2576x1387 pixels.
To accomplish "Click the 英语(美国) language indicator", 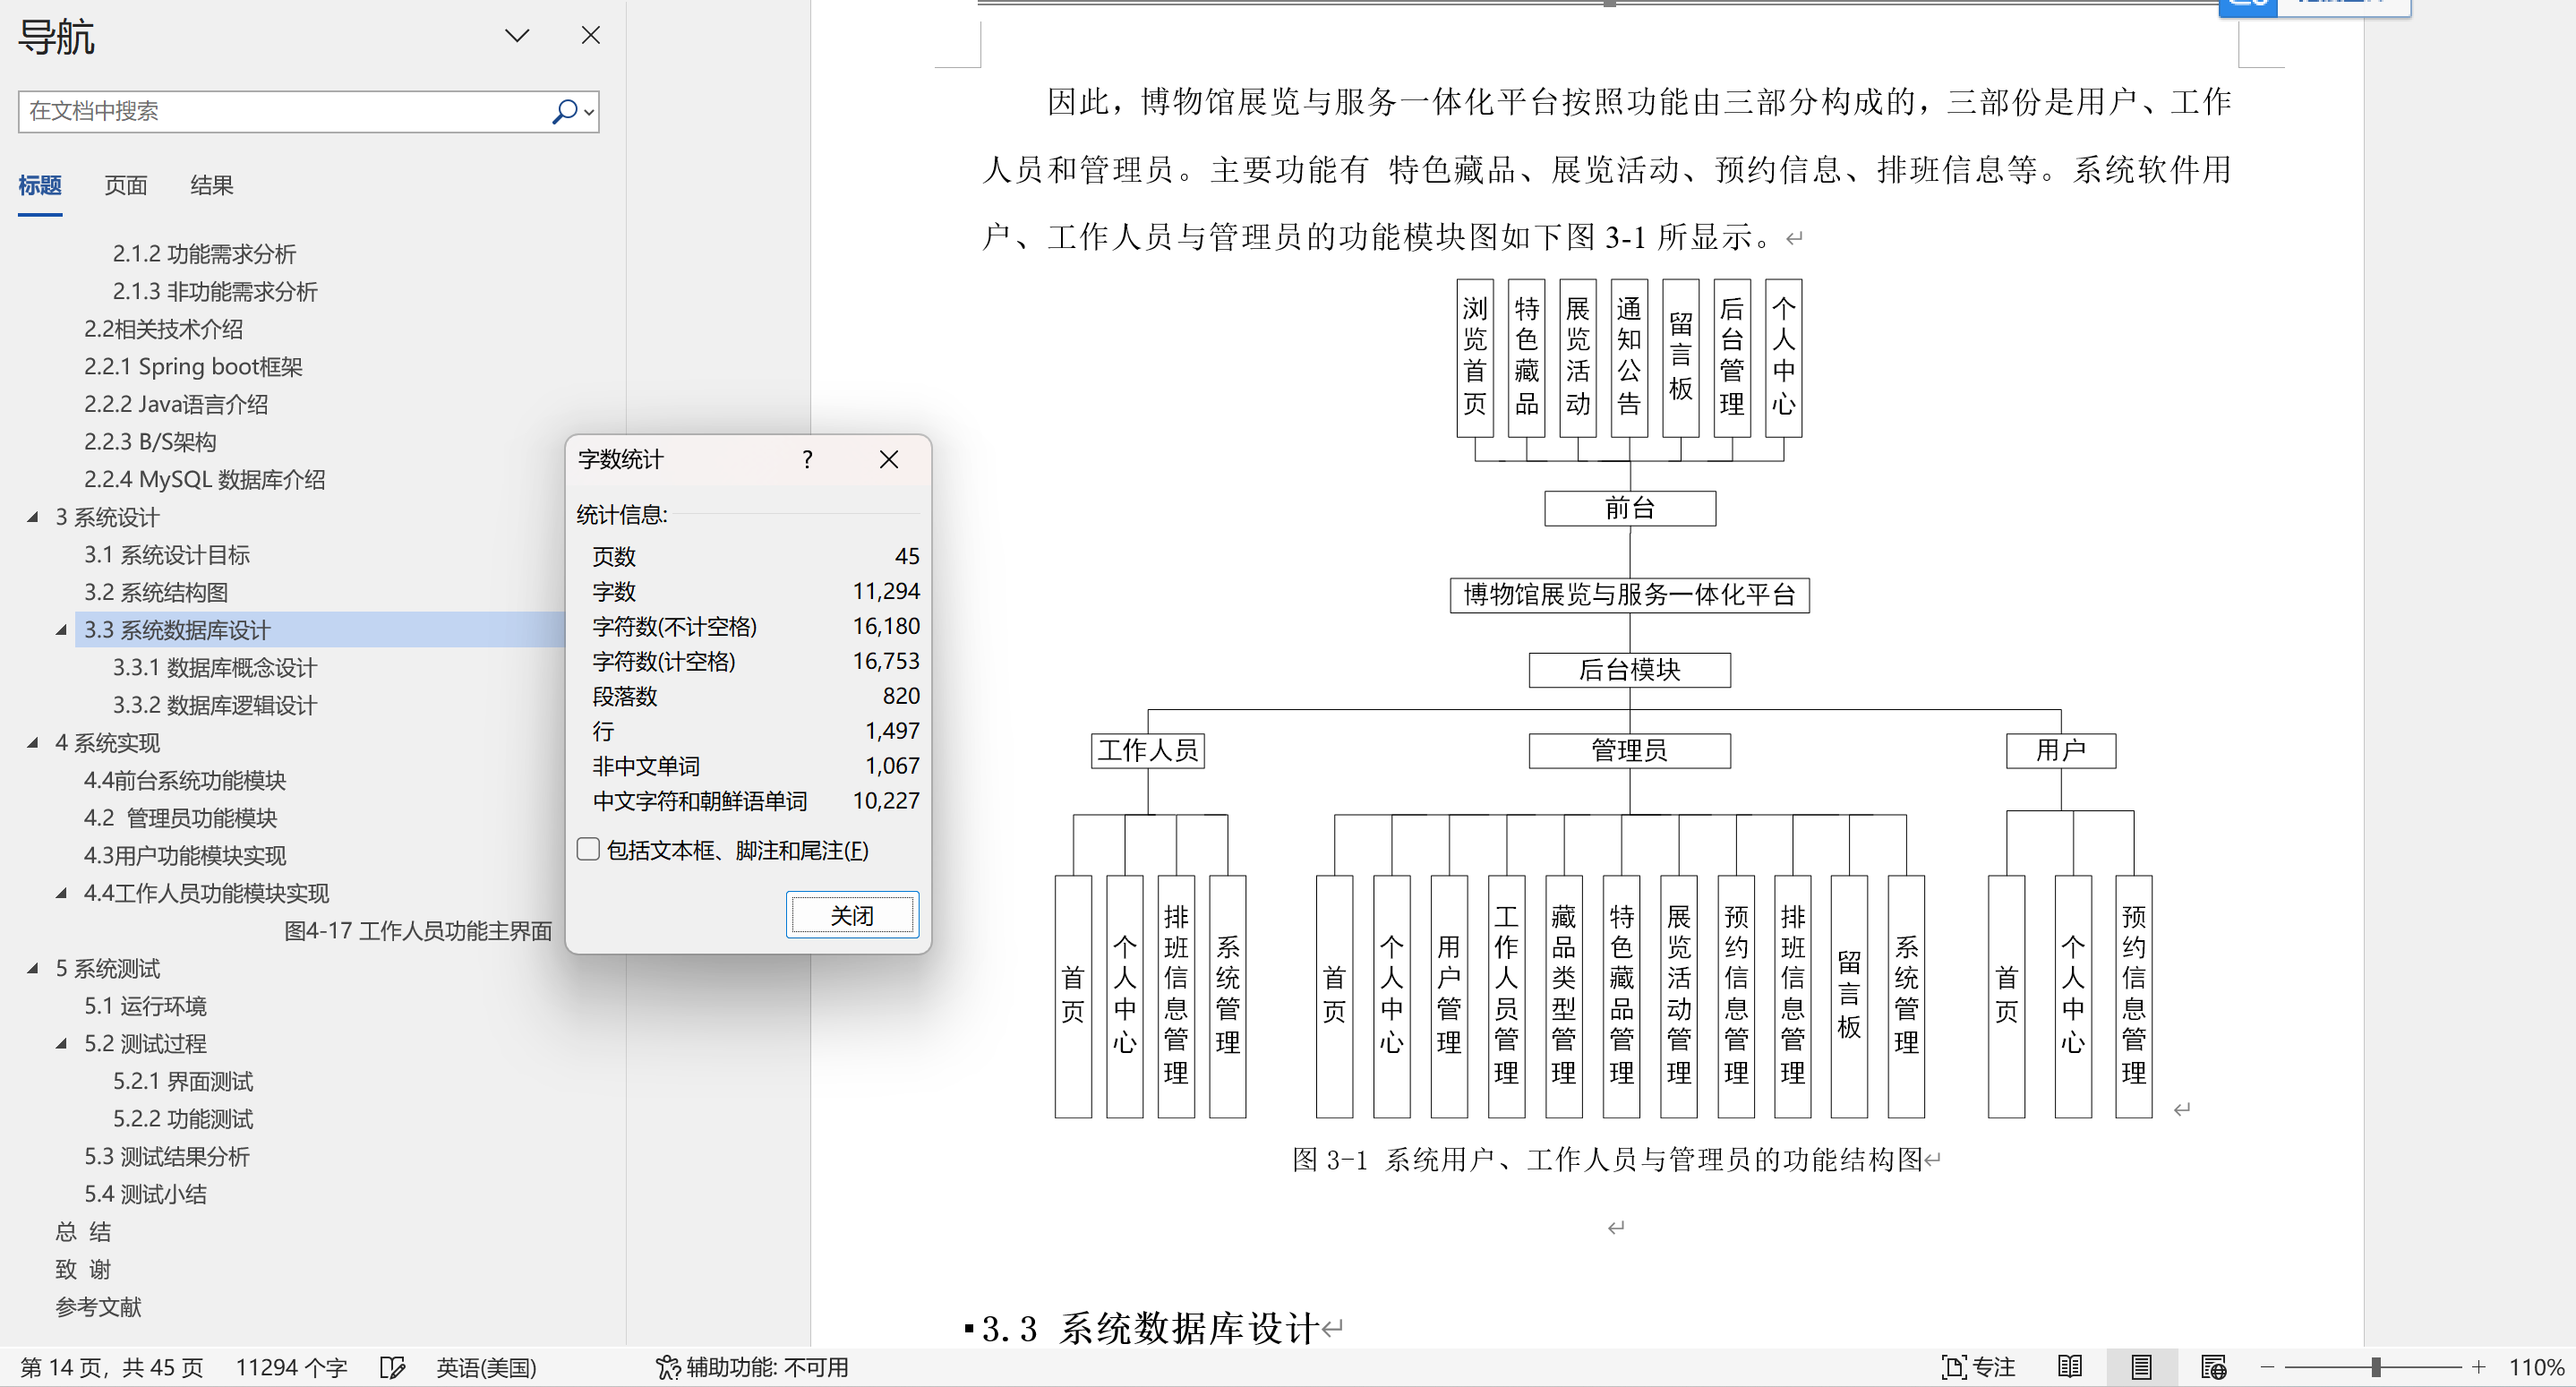I will click(486, 1367).
